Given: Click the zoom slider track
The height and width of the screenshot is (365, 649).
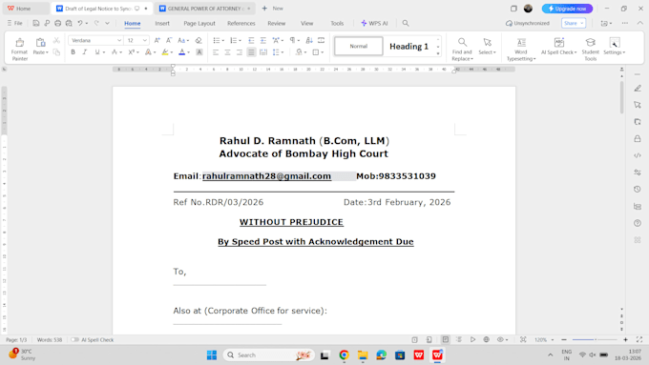Looking at the screenshot, I should click(595, 339).
